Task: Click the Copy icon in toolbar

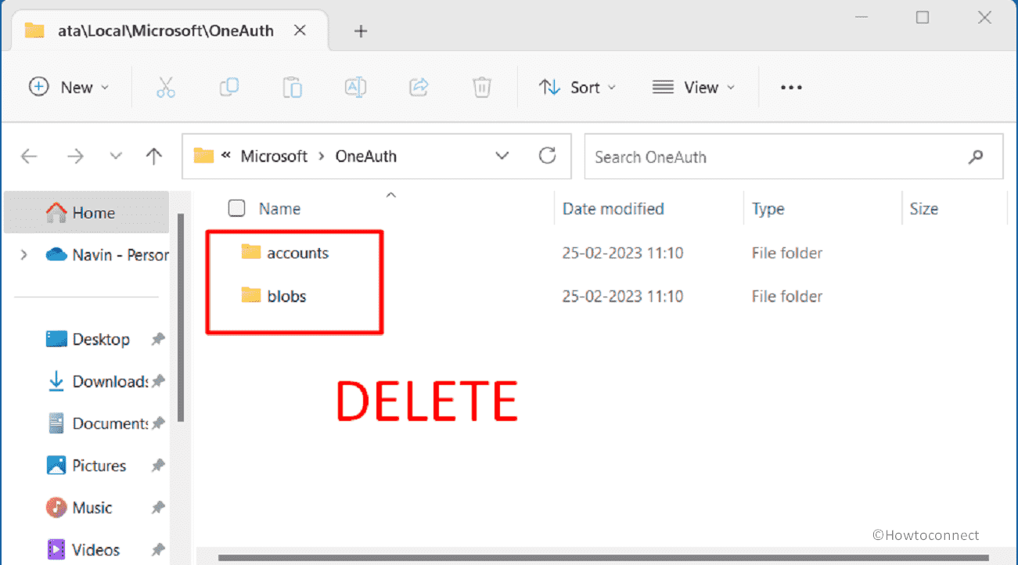Action: 229,87
